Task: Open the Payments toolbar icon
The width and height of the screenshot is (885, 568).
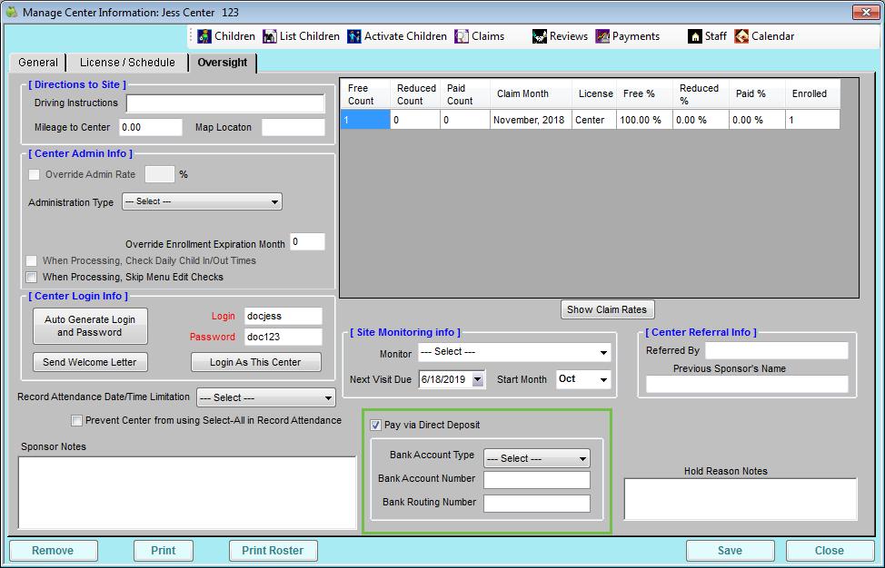Action: 602,36
